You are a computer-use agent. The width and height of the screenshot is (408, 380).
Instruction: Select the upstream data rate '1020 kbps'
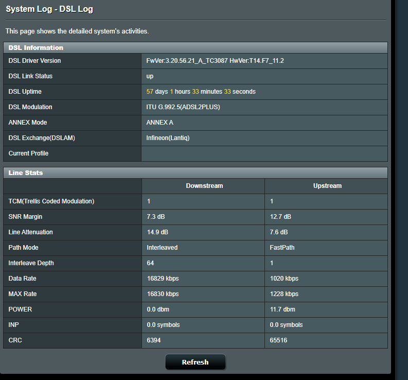(284, 279)
